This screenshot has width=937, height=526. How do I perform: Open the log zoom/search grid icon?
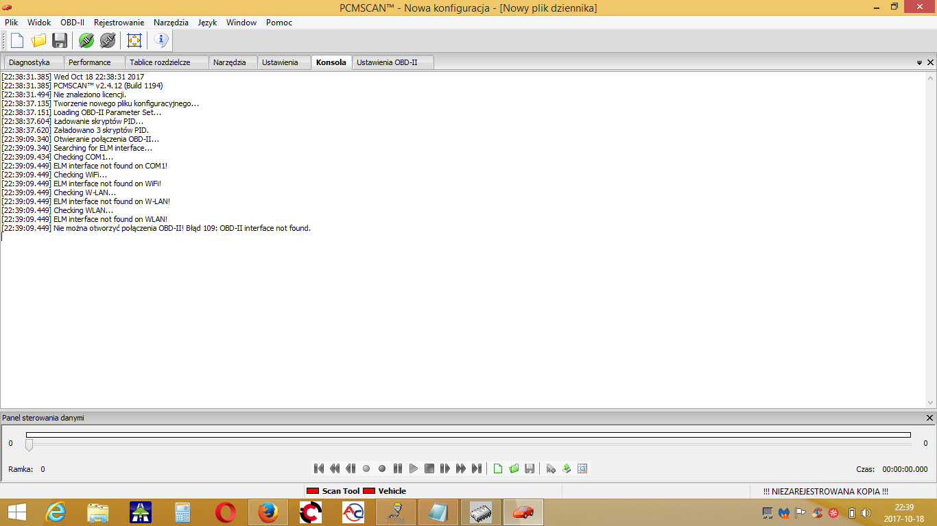[582, 468]
